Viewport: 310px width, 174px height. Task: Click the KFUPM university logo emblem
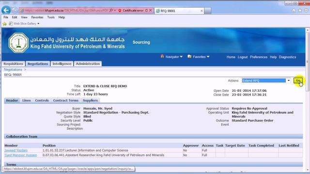pos(18,43)
